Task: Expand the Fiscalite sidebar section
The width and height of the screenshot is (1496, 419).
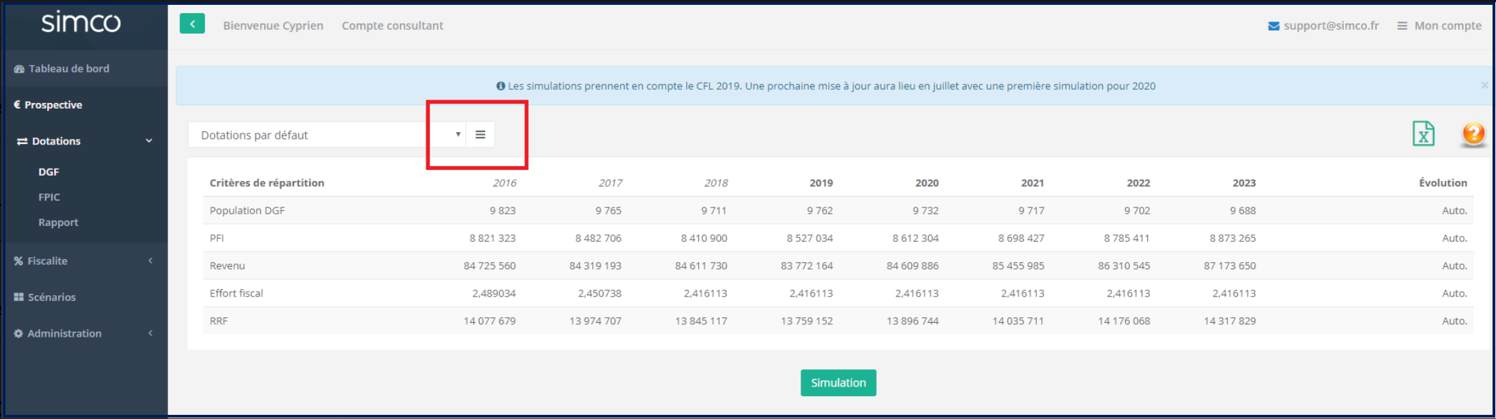Action: (150, 261)
